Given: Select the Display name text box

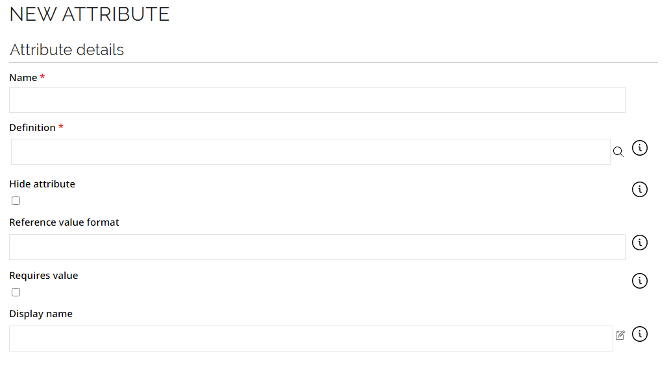Looking at the screenshot, I should pos(311,339).
